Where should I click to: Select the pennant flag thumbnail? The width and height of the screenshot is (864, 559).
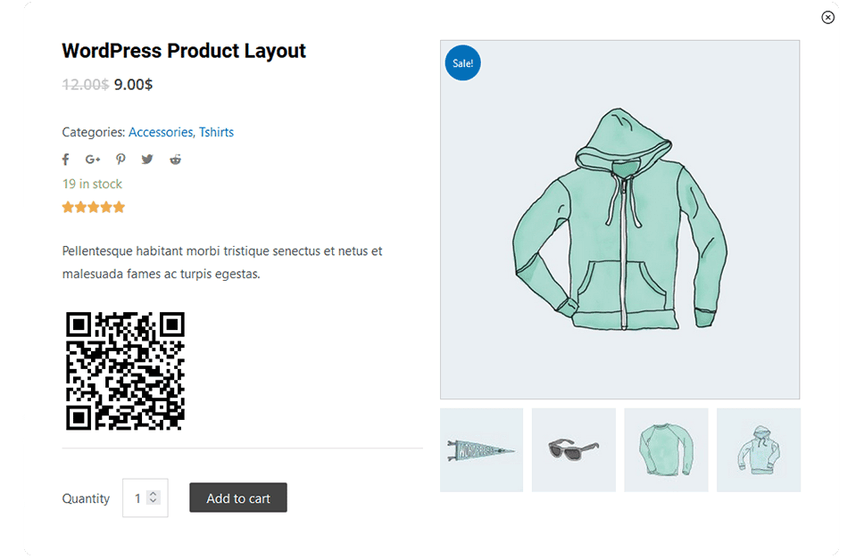(x=482, y=450)
